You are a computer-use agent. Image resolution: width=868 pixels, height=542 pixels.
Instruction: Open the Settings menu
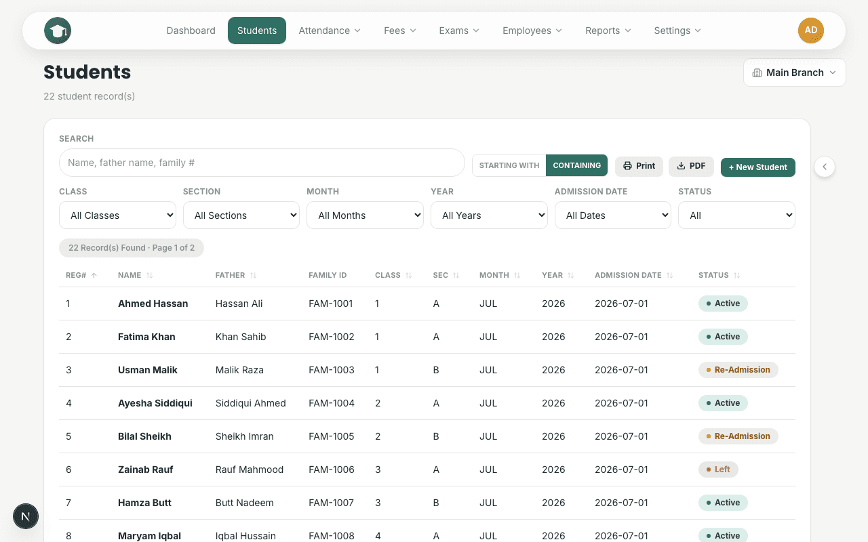tap(677, 30)
